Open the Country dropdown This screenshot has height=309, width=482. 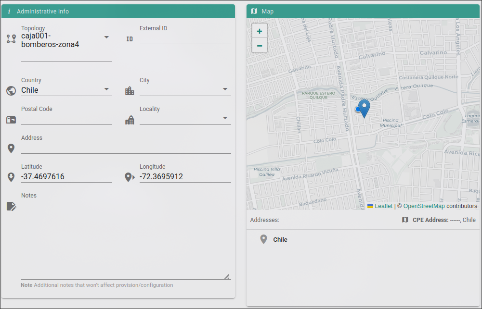click(106, 89)
